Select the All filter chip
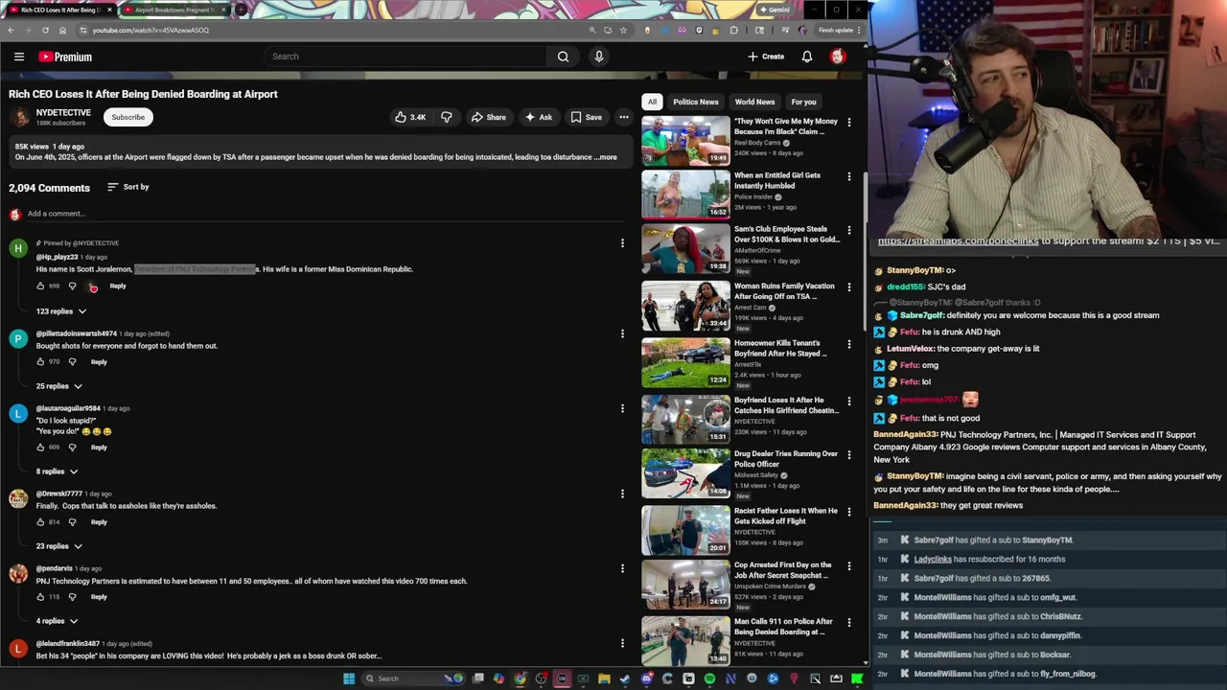Image resolution: width=1227 pixels, height=690 pixels. click(652, 102)
